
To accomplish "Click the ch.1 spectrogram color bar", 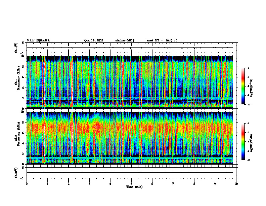I will tap(243, 86).
